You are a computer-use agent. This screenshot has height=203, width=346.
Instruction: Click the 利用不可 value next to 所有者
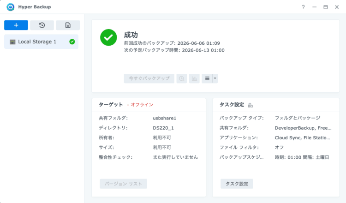click(x=162, y=137)
